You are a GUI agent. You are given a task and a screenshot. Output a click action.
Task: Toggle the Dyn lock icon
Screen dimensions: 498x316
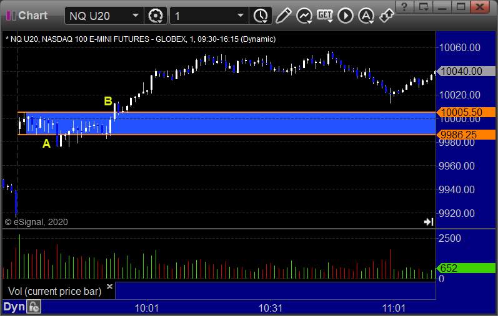click(34, 307)
